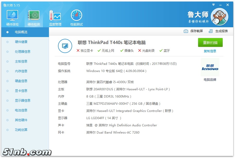Open 硬盘信息 in the sidebar
The height and width of the screenshot is (158, 235).
click(x=25, y=81)
